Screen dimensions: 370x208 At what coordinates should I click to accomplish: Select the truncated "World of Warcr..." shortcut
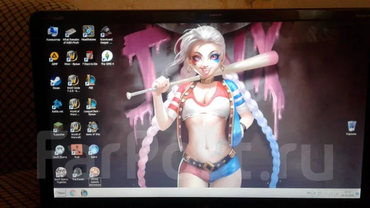75,107
